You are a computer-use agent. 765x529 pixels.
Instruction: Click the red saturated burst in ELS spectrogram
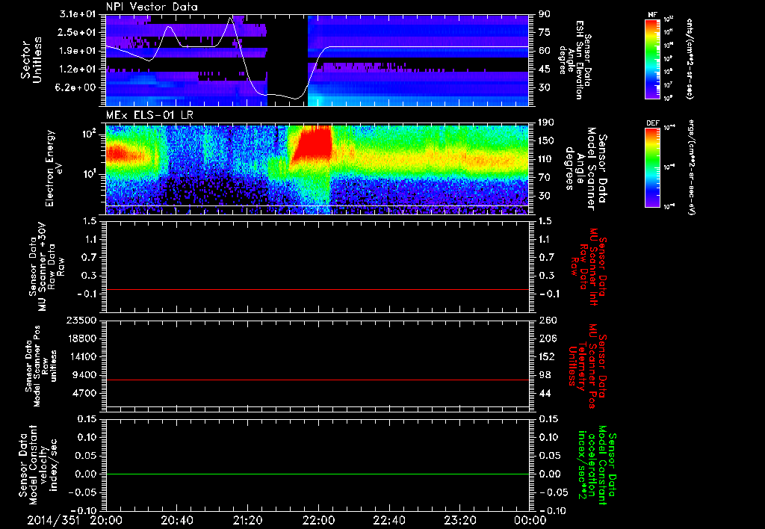coord(313,145)
